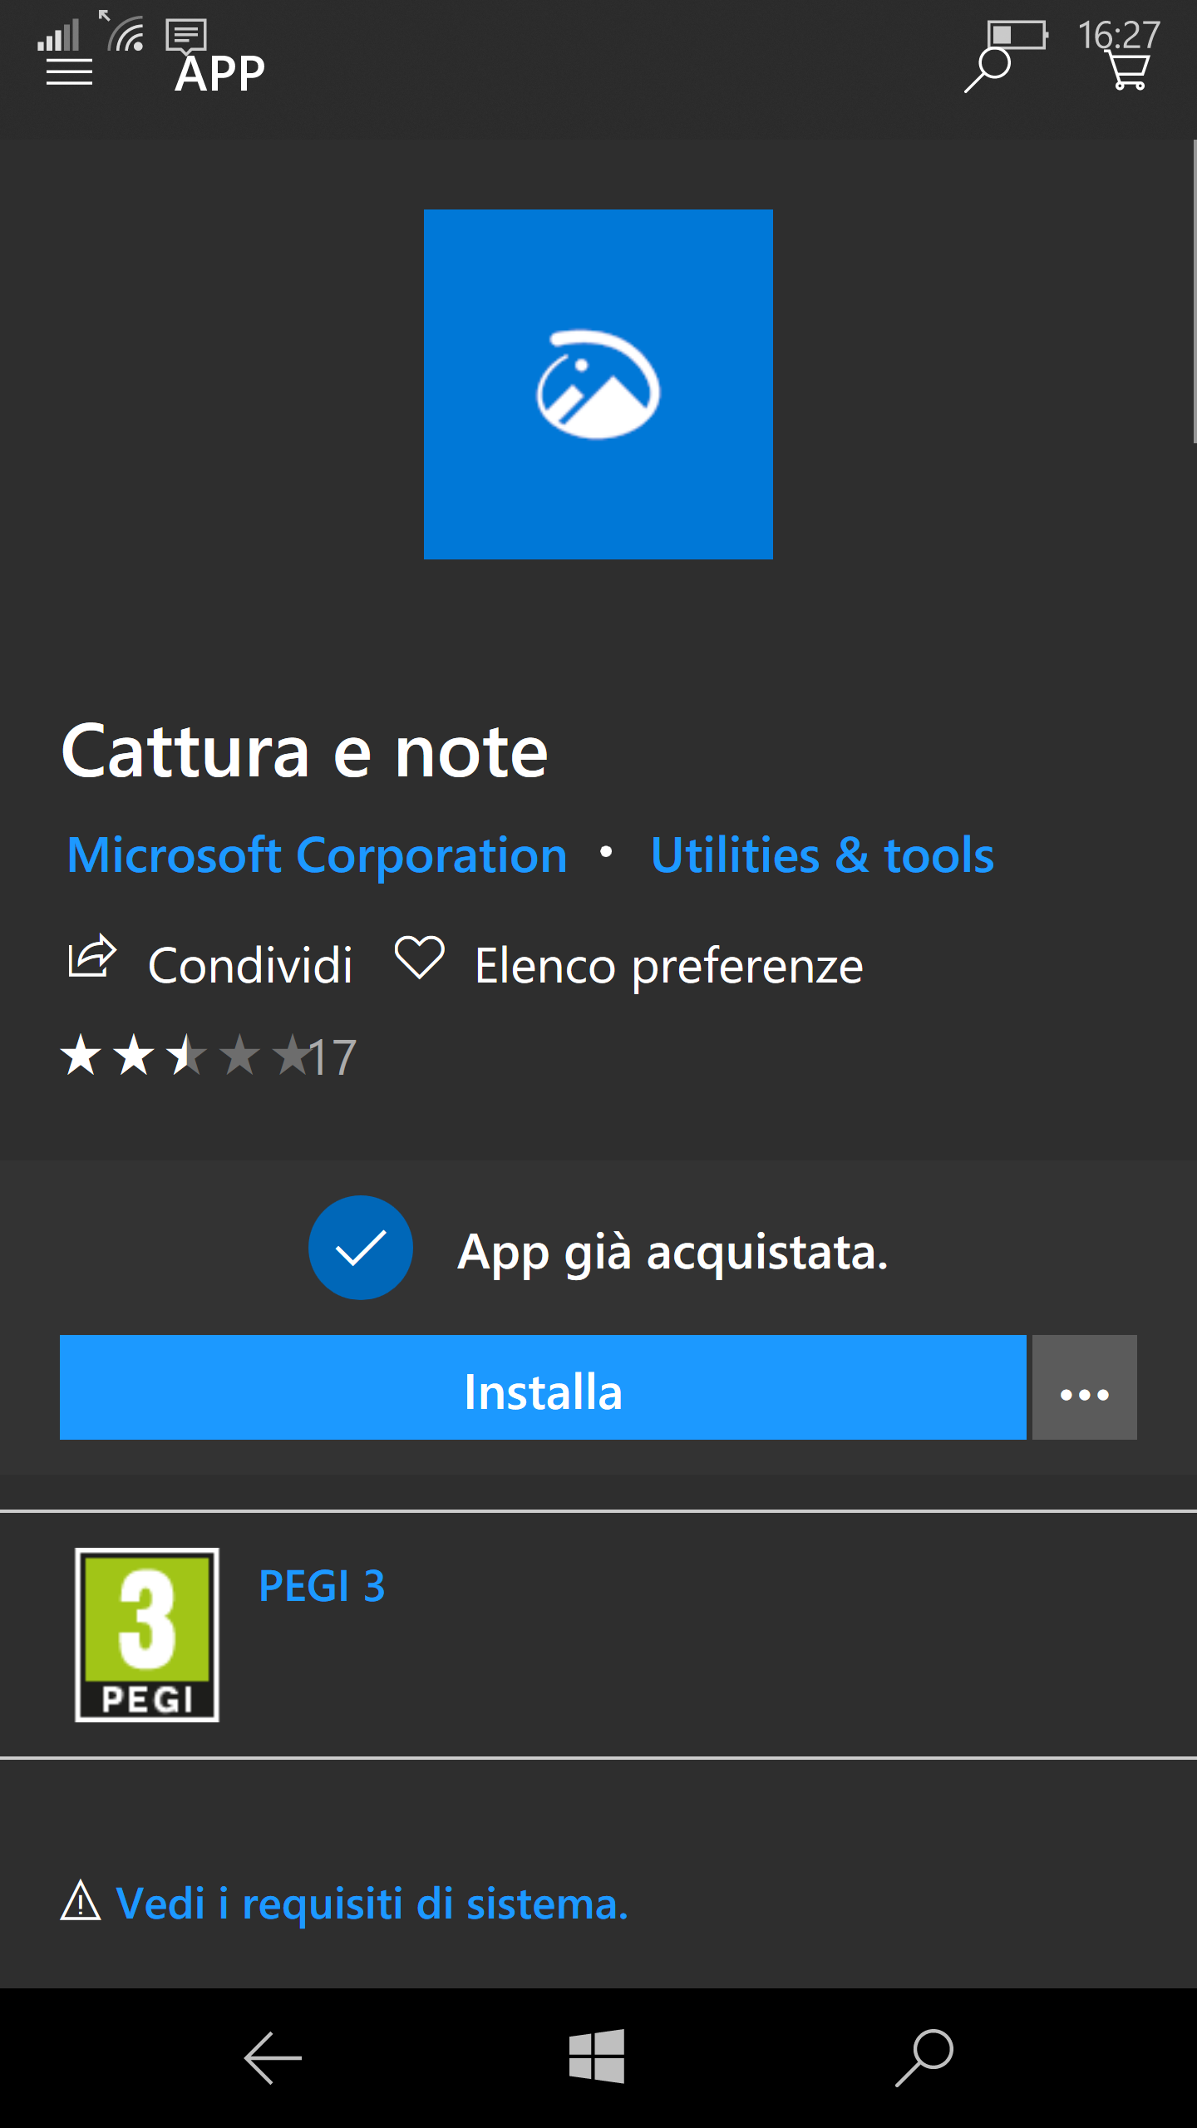
Task: Open Microsoft Corporation publisher page
Action: point(318,855)
